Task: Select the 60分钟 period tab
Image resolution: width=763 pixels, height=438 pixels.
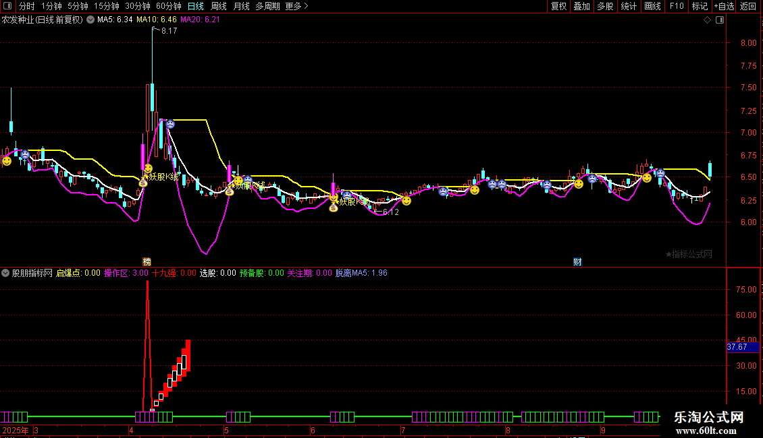Action: (168, 6)
